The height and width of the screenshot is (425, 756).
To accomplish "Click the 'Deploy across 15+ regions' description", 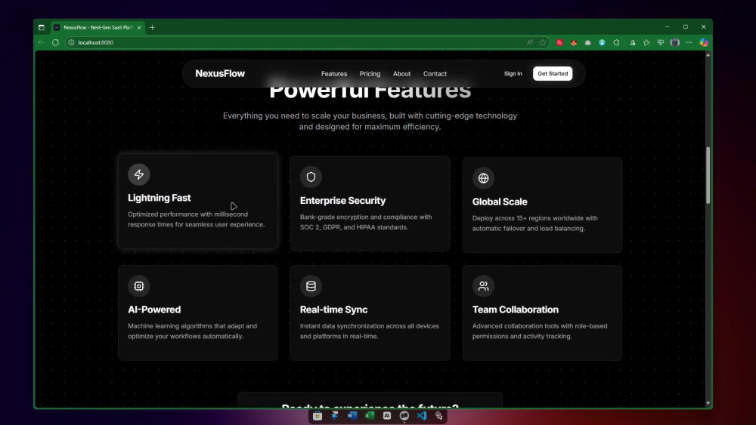I will 534,223.
